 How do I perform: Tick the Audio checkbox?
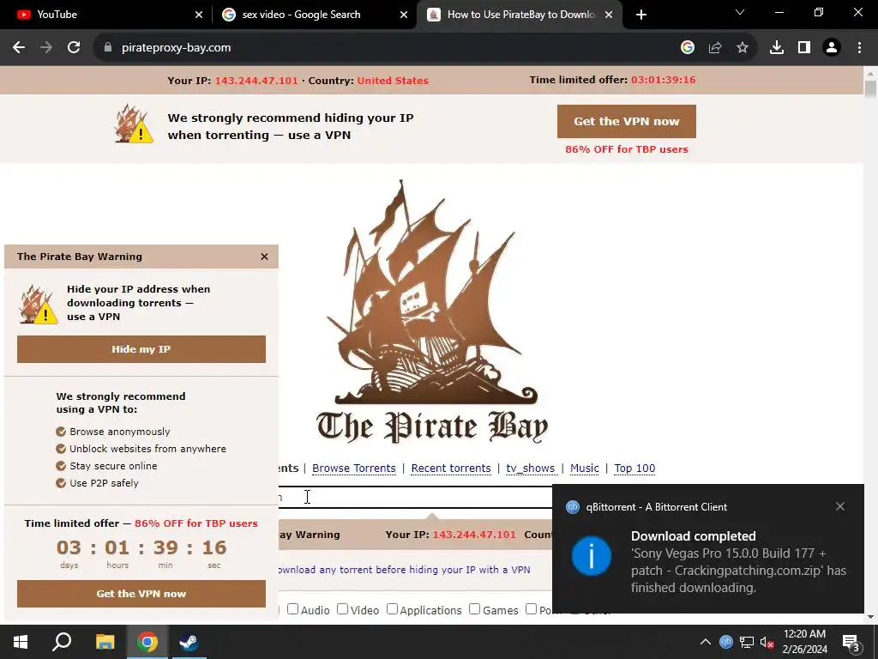(x=292, y=609)
